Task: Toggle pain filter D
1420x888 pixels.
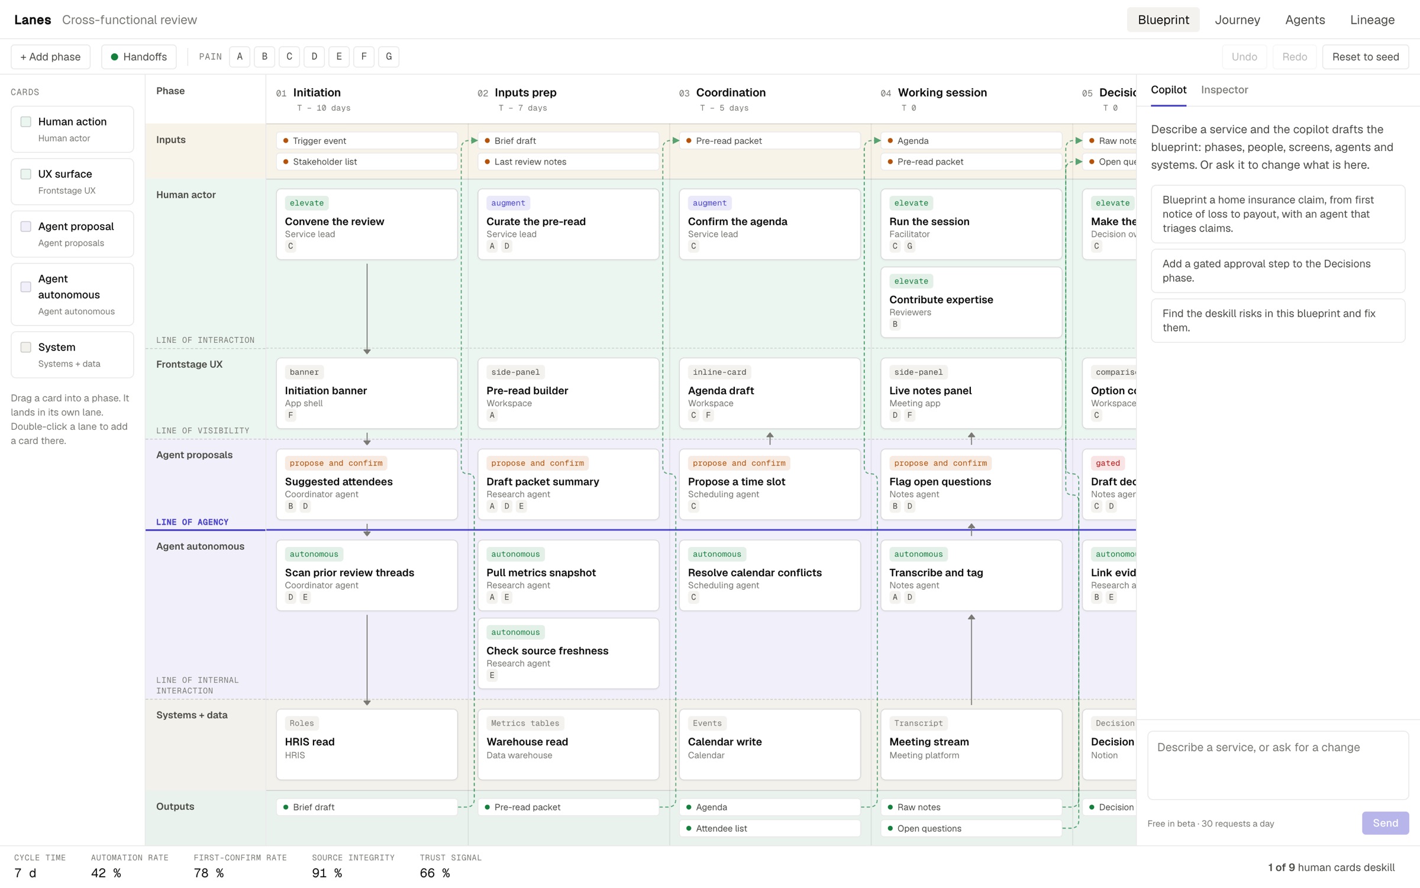Action: click(314, 57)
